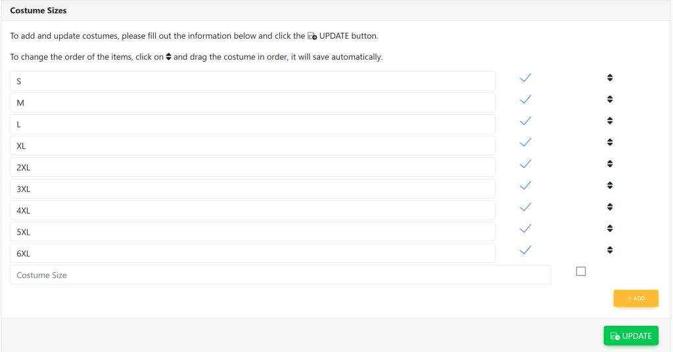Toggle the checkmark next to size 6XL

525,250
